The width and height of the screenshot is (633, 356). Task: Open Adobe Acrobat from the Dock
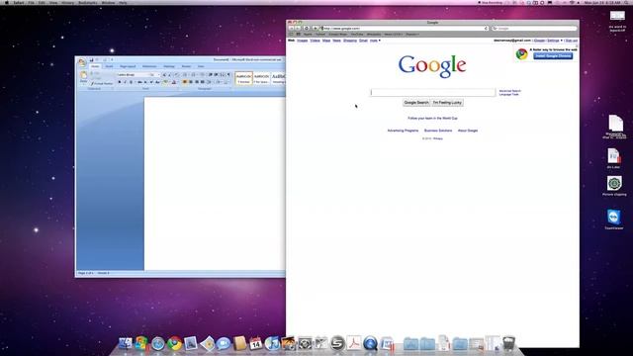354,343
